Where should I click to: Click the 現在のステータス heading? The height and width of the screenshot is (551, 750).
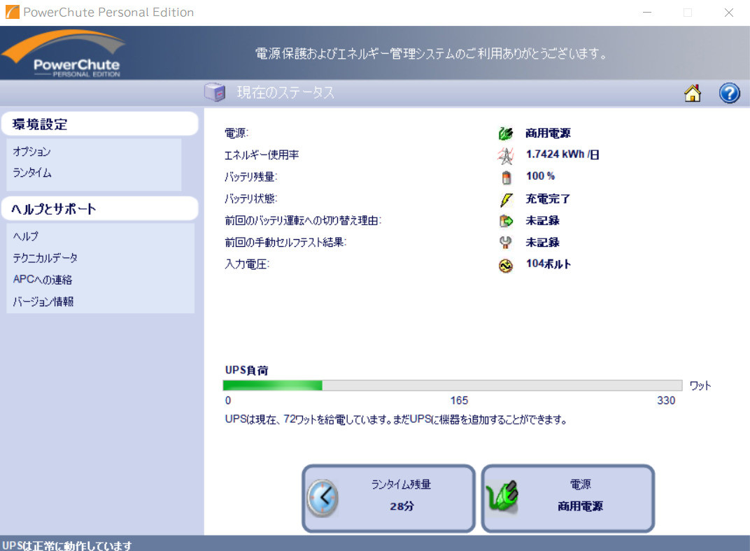pos(285,92)
